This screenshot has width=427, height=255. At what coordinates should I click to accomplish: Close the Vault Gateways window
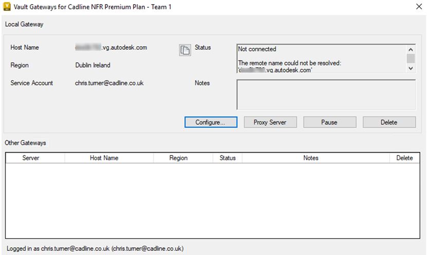(x=419, y=7)
